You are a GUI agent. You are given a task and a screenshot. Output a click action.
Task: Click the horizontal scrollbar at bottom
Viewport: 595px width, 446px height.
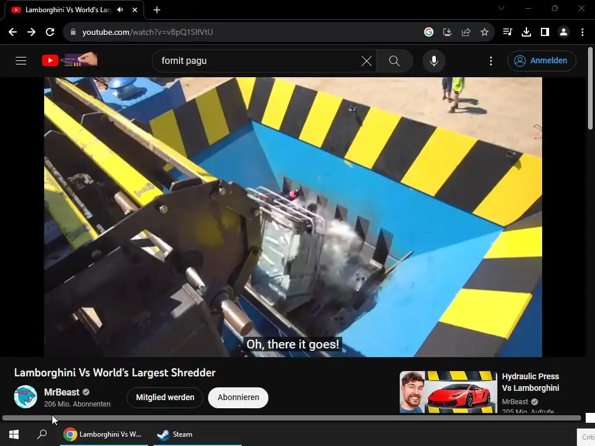[x=292, y=418]
